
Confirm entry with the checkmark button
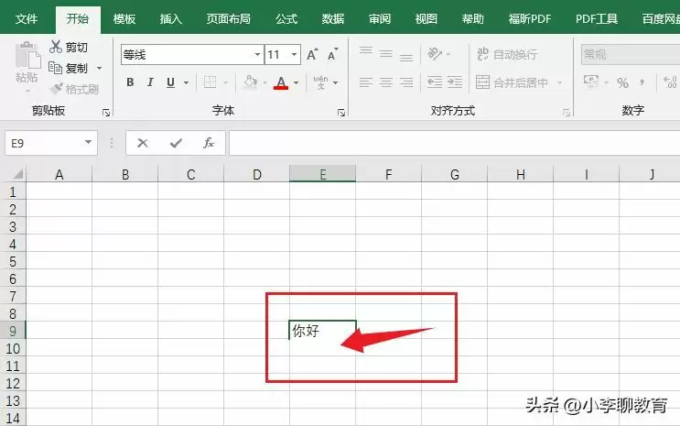click(x=176, y=143)
